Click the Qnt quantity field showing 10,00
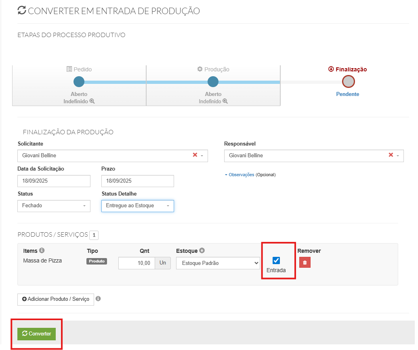 click(137, 263)
